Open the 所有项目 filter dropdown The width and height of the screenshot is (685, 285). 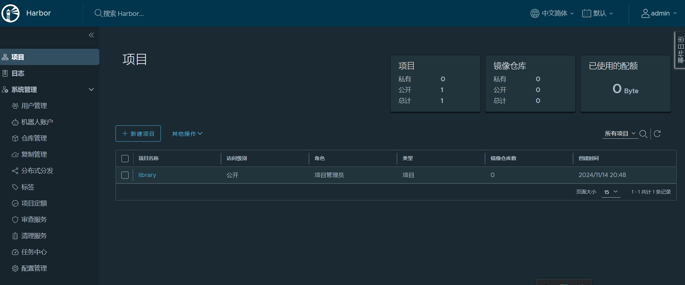coord(620,134)
